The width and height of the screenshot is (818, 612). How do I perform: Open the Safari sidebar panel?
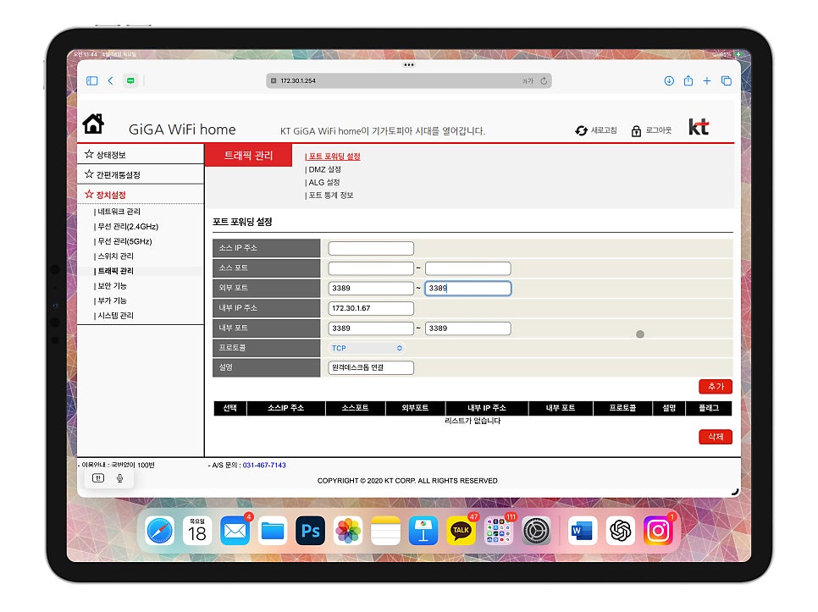91,80
